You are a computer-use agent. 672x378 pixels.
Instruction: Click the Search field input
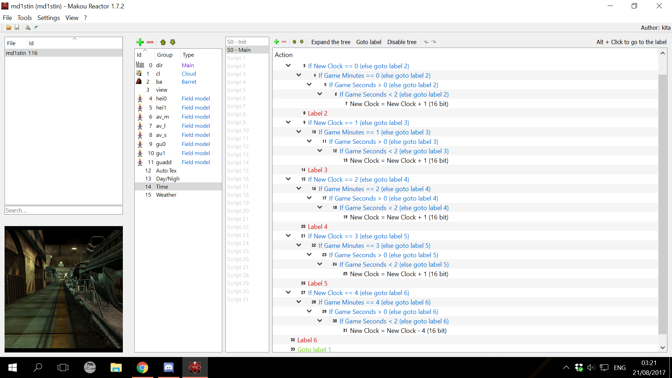coord(64,210)
